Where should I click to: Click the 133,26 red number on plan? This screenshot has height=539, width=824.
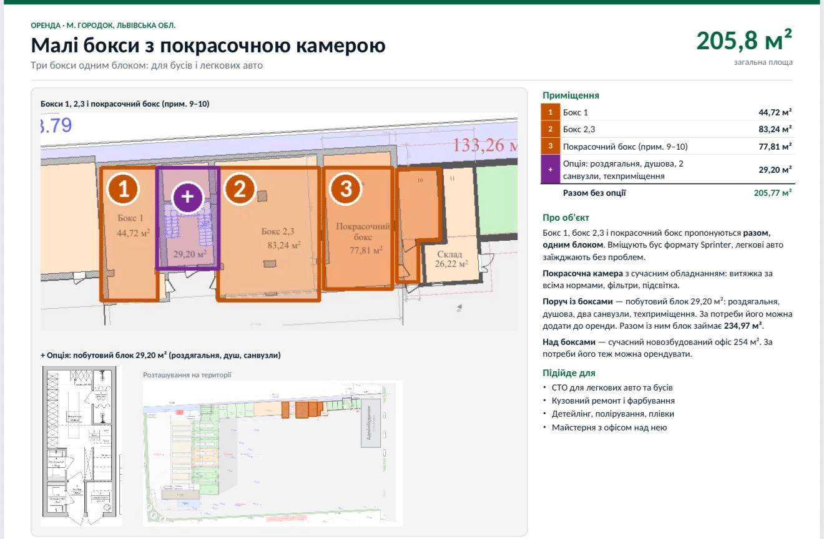pyautogui.click(x=485, y=145)
